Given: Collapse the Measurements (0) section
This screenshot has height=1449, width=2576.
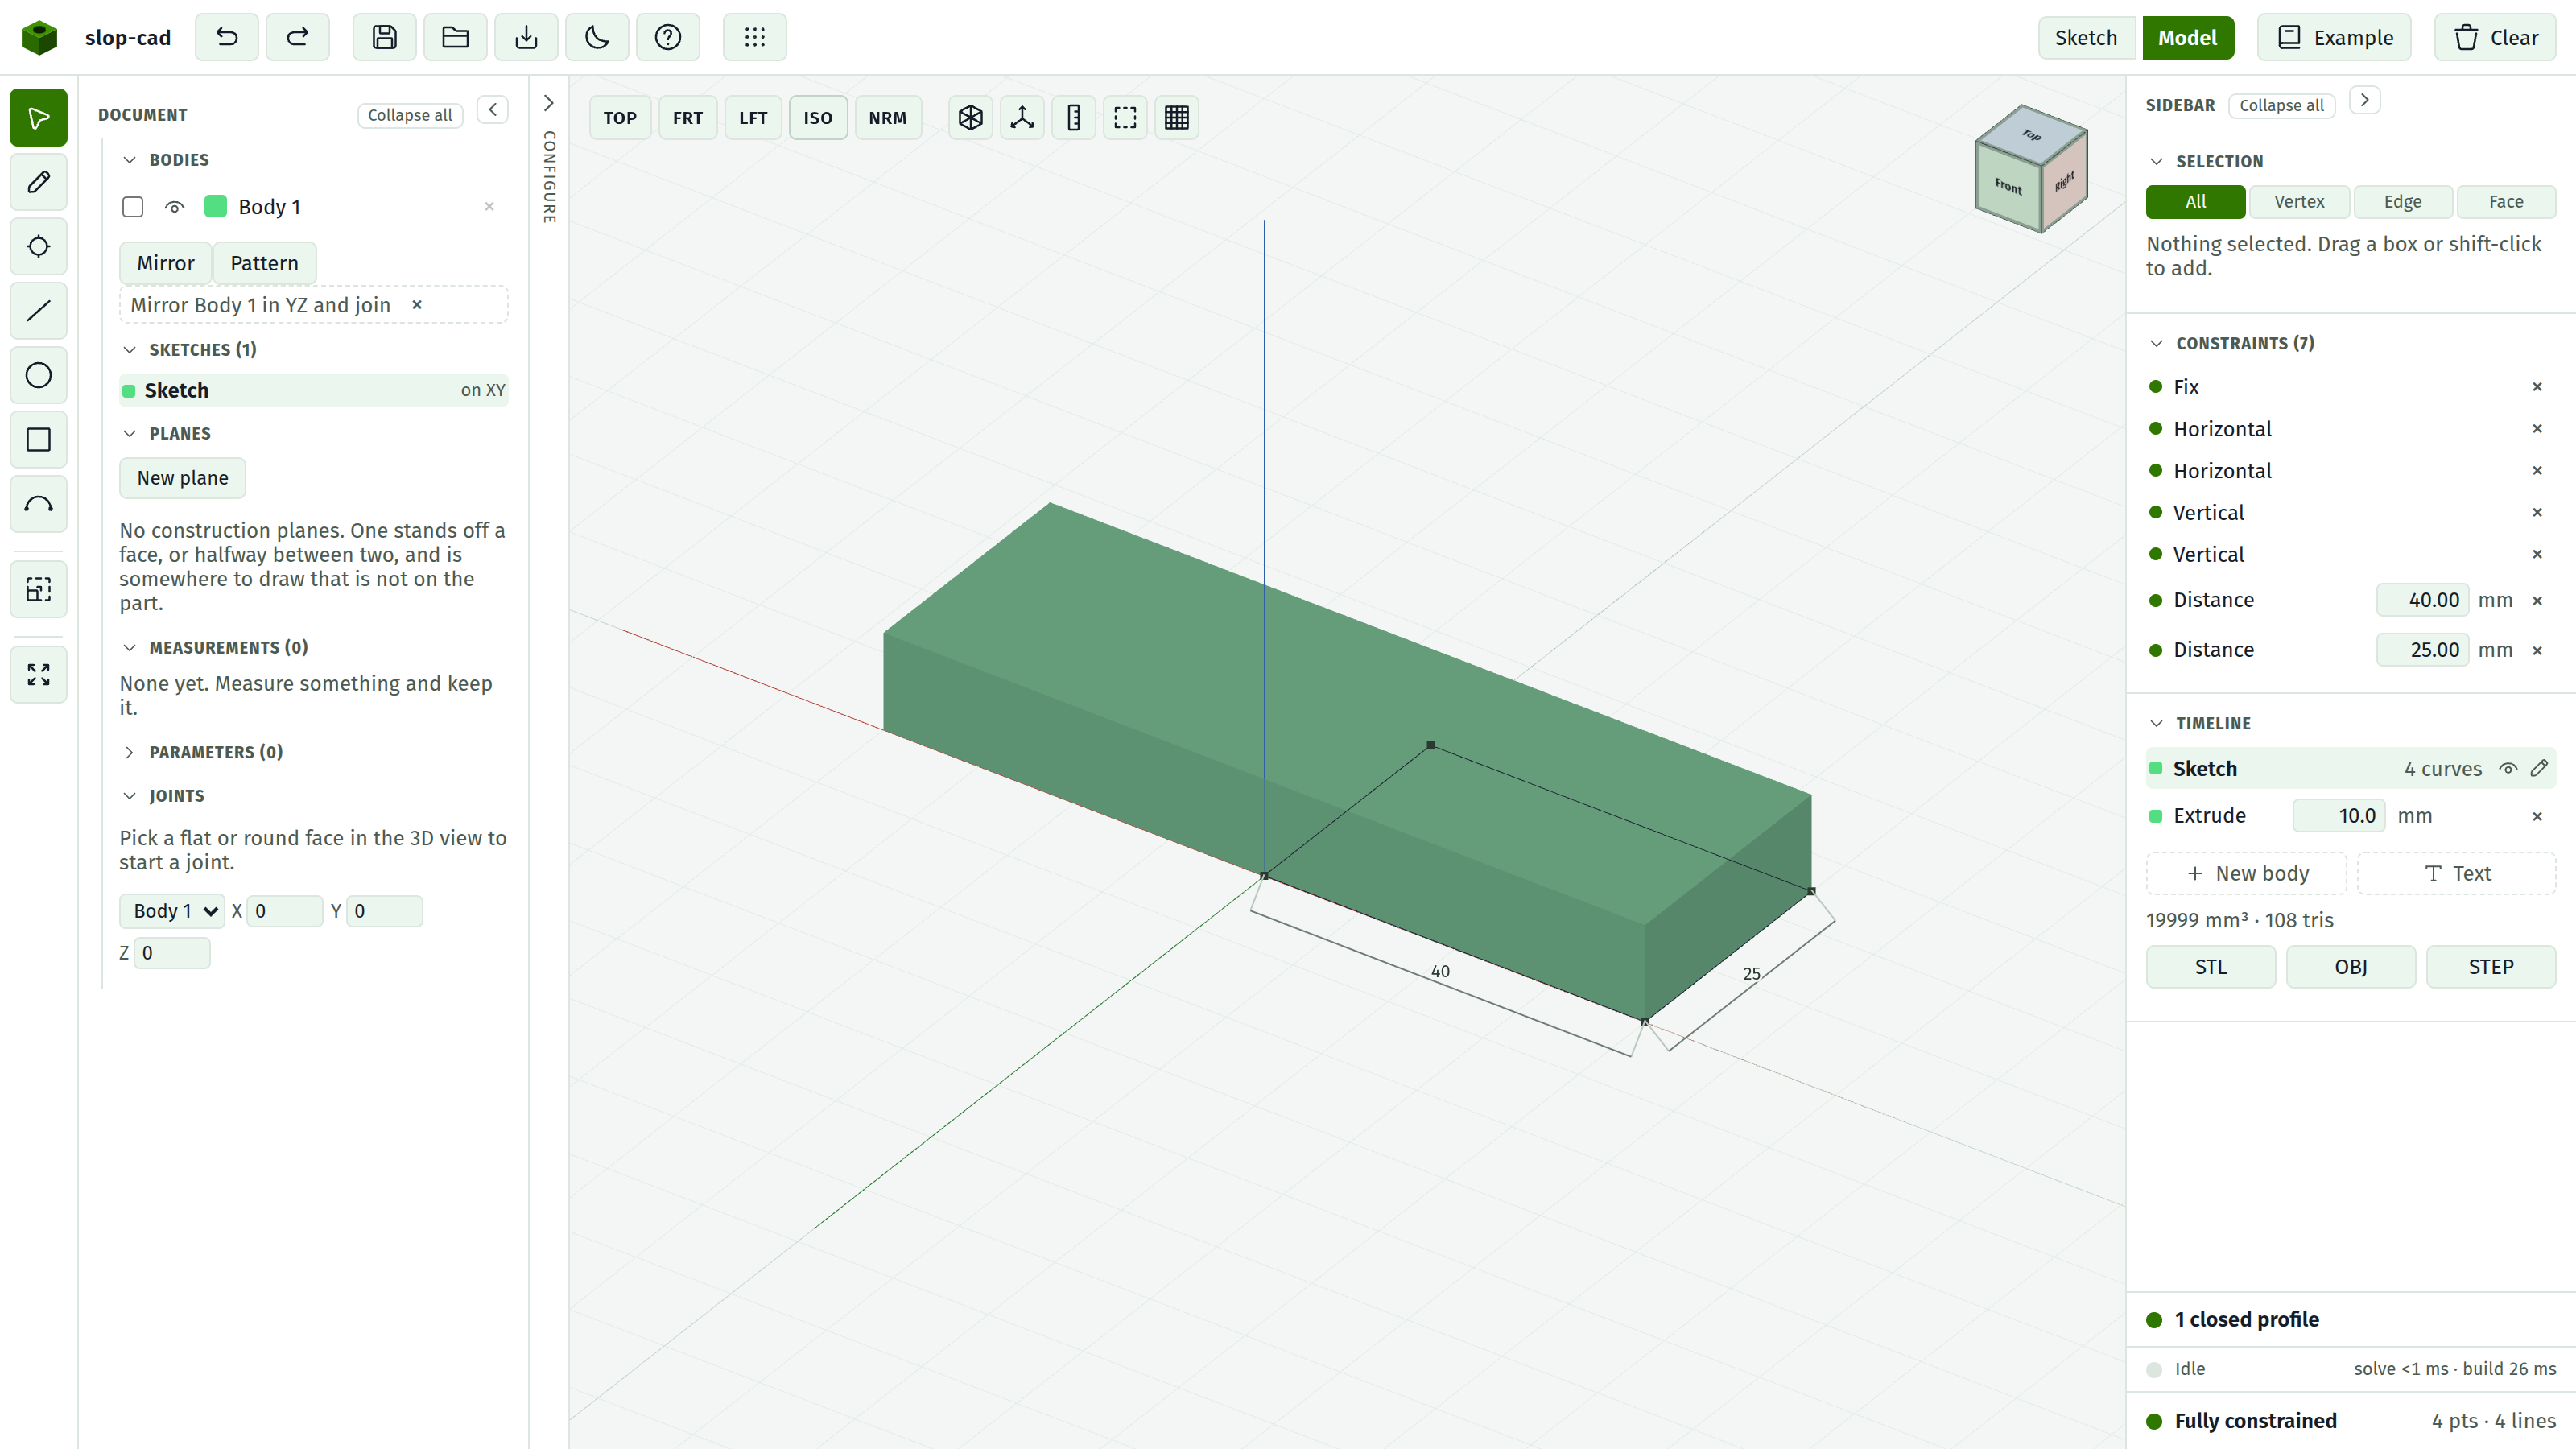Looking at the screenshot, I should [x=129, y=648].
